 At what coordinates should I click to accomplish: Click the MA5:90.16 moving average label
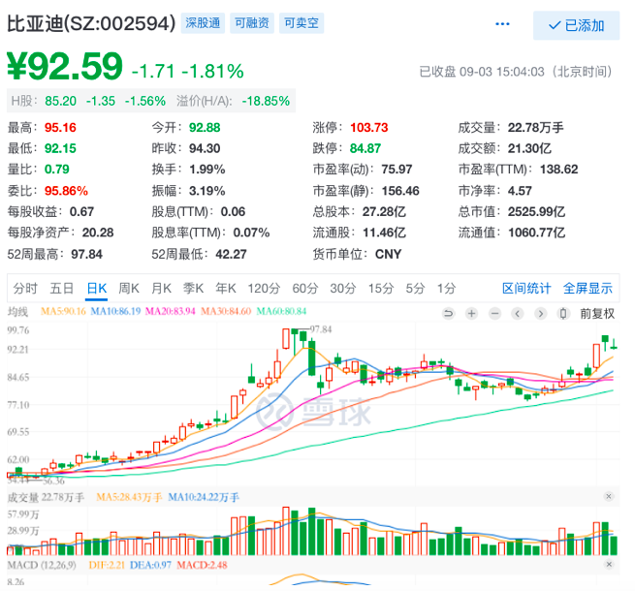[63, 311]
